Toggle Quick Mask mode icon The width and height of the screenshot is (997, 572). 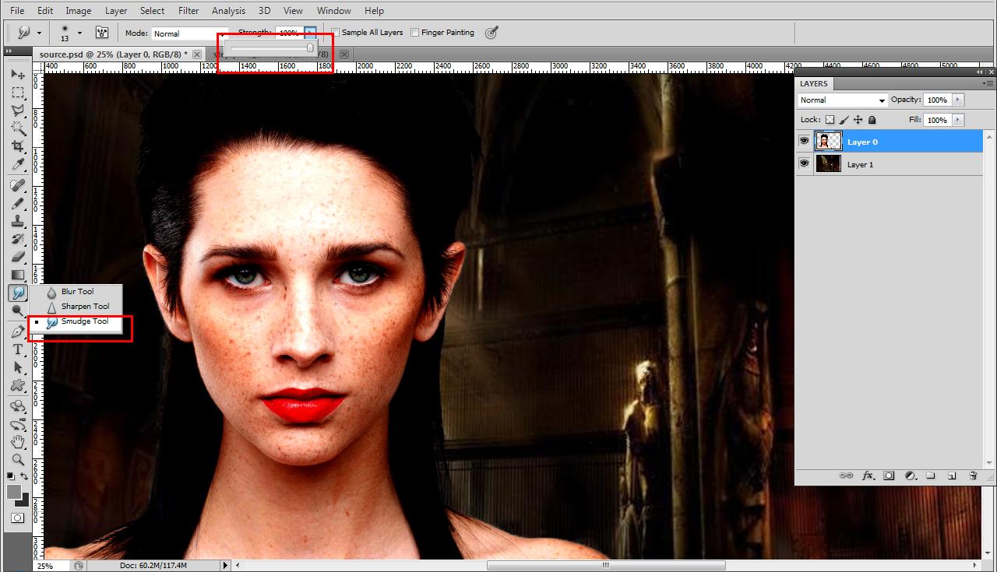[17, 518]
